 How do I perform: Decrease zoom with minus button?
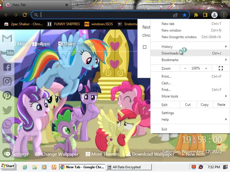pos(185,68)
